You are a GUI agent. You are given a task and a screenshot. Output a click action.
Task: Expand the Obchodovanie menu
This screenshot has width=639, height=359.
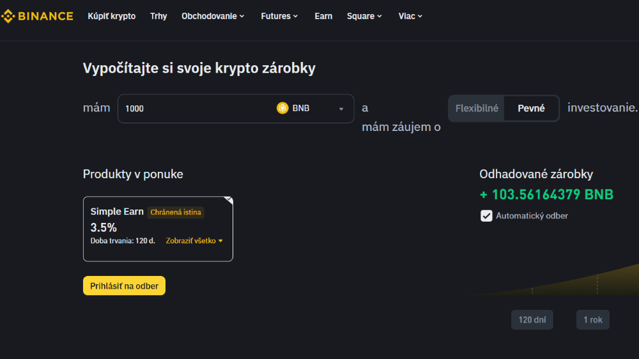pos(213,16)
